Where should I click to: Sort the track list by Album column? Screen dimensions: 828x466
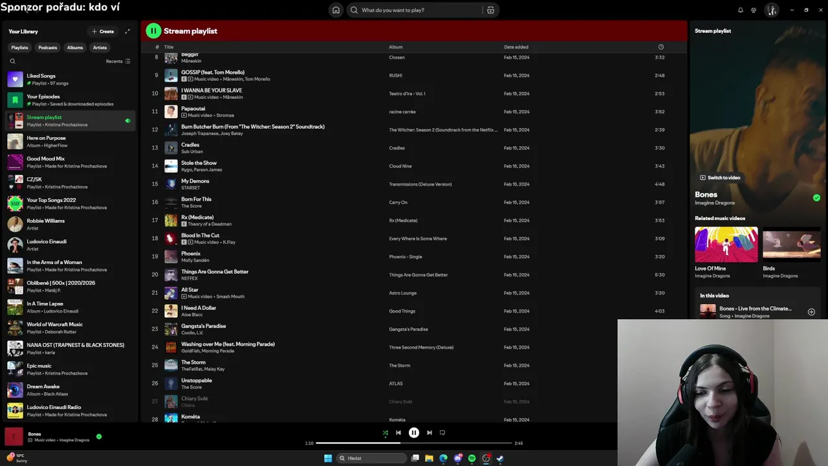click(x=396, y=47)
